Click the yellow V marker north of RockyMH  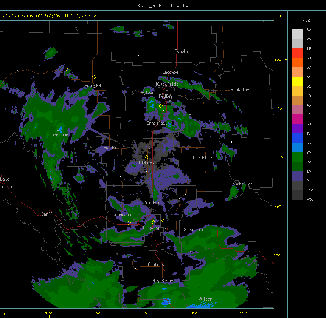tap(66, 69)
